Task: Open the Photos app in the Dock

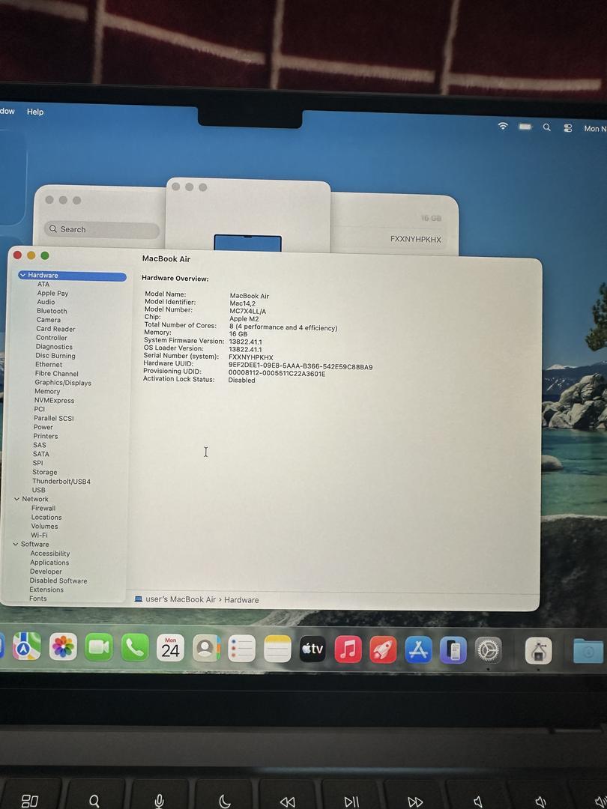Action: click(63, 646)
